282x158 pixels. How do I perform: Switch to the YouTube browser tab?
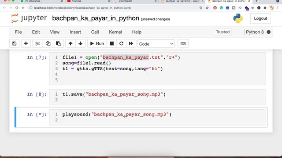[88, 1]
